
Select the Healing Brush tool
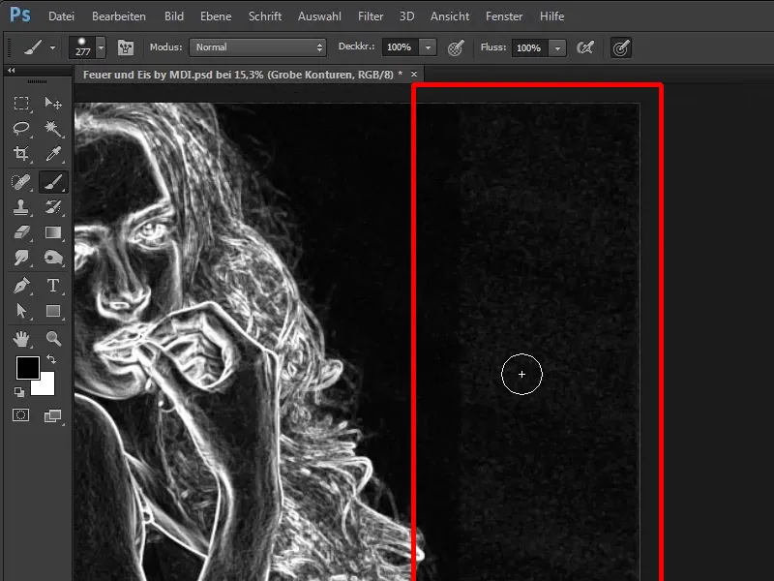pos(20,182)
